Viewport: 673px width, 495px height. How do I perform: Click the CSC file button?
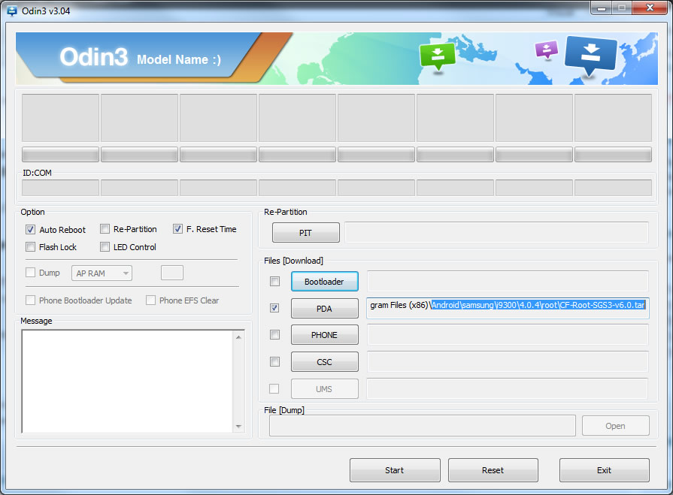(325, 362)
